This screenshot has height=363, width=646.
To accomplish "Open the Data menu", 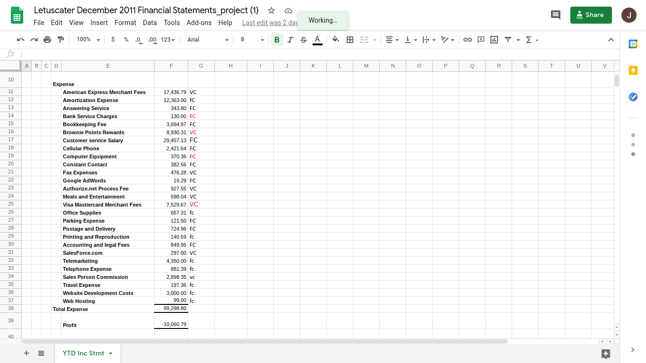I will coord(150,23).
